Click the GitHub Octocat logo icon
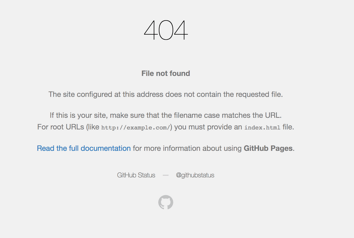The height and width of the screenshot is (238, 354). pos(166,202)
